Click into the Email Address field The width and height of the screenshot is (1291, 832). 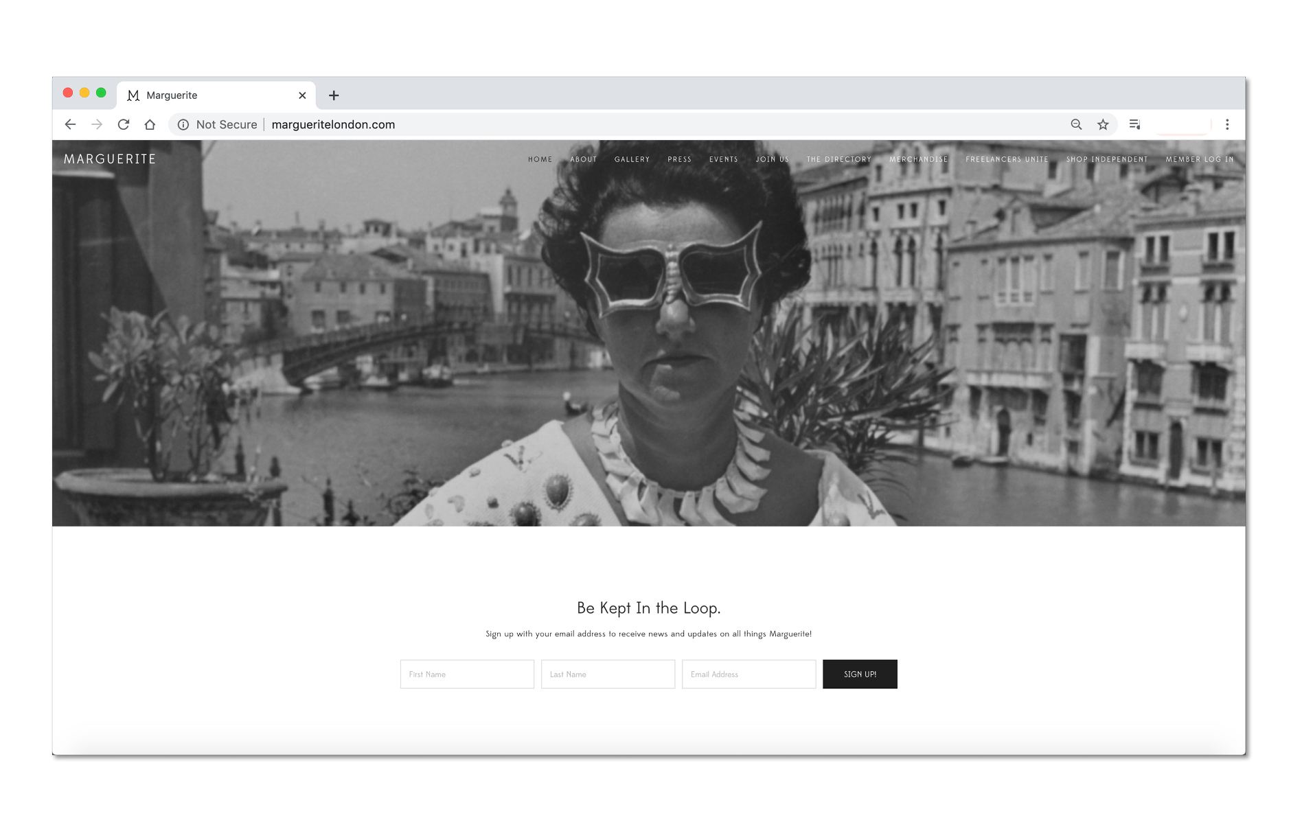pos(749,674)
